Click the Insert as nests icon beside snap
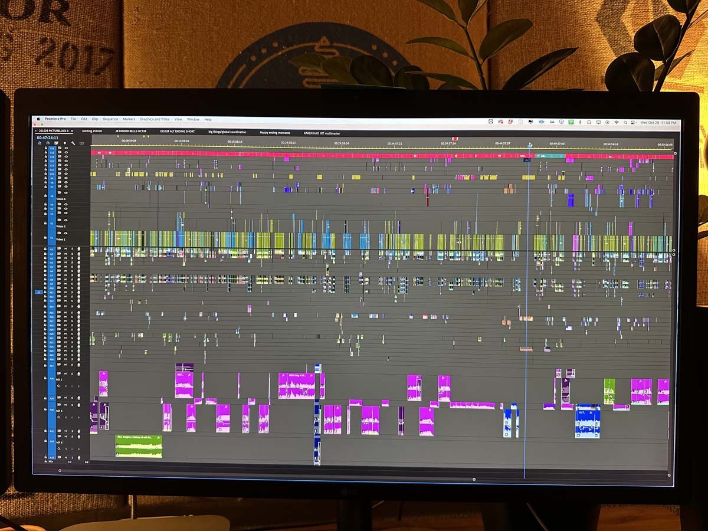This screenshot has width=708, height=531. coord(40,143)
